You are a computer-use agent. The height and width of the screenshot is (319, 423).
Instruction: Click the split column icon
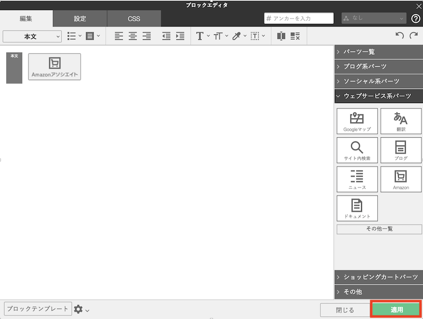(x=281, y=36)
